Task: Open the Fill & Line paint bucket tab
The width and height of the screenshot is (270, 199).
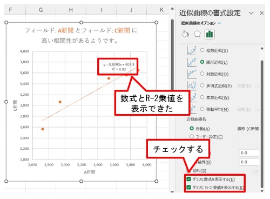Action: (185, 34)
